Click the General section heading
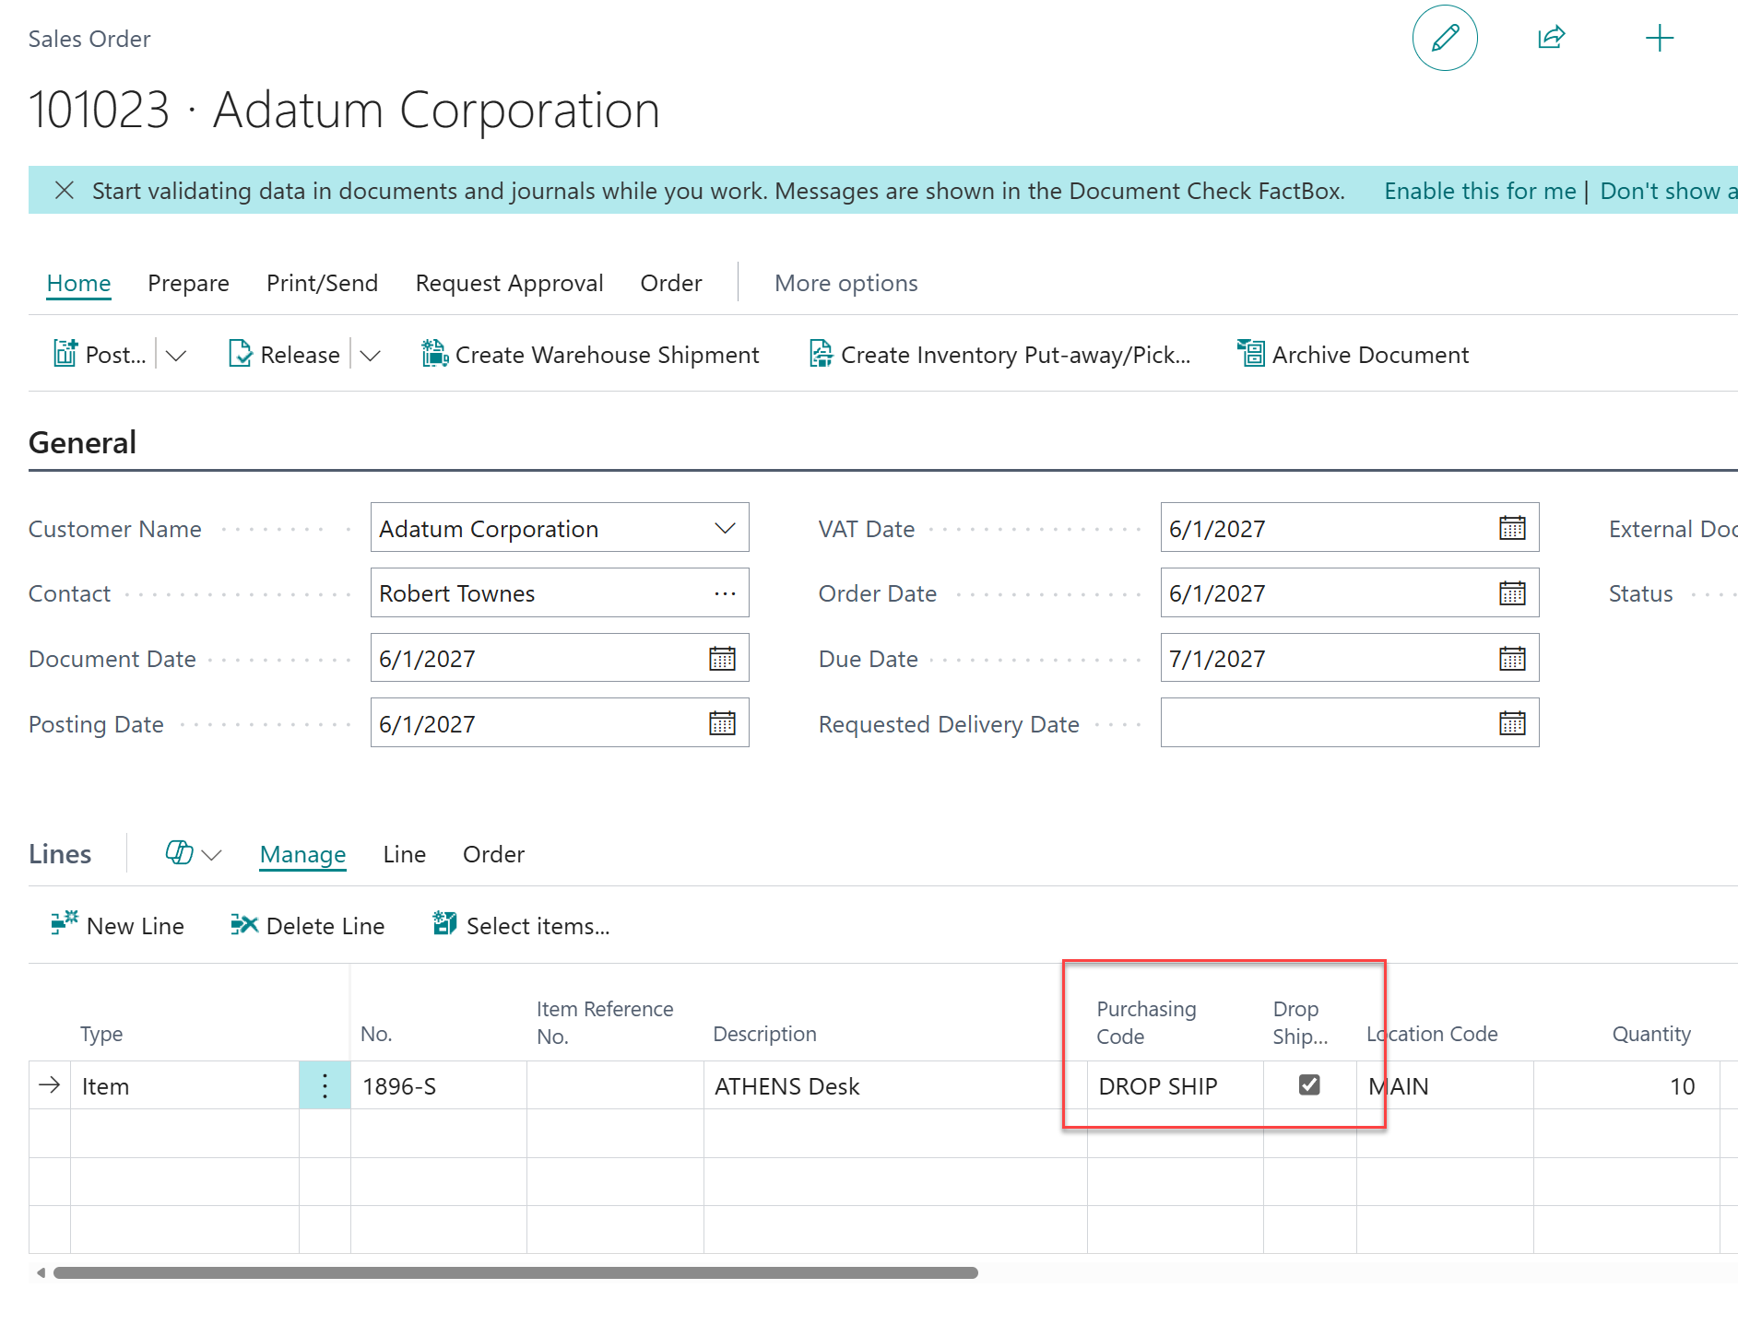1738x1324 pixels. click(82, 442)
